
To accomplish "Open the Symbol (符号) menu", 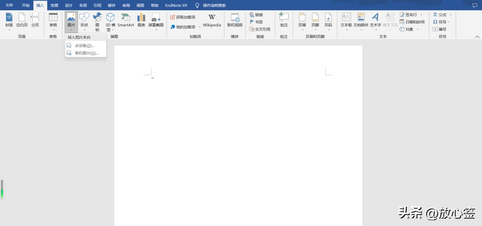I will 441,22.
